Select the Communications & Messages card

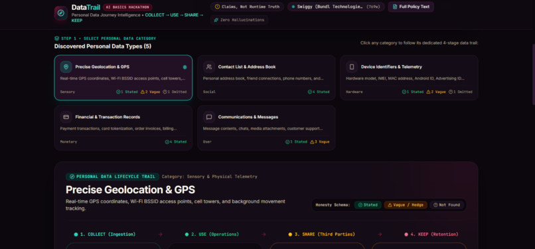pos(266,127)
